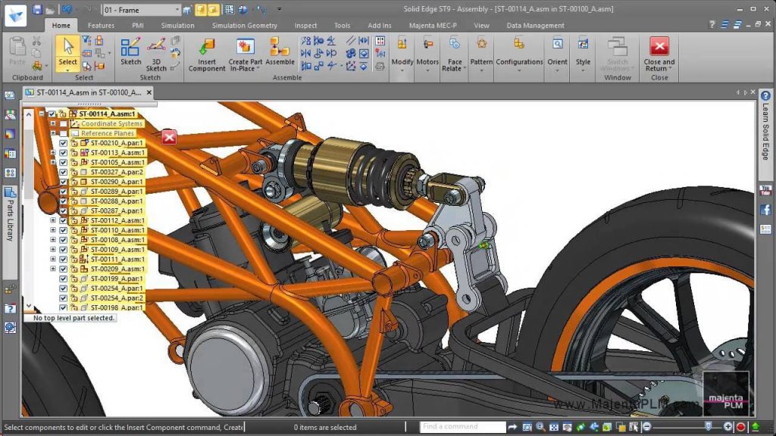
Task: Open the frame selection dropdown showing 01 - Frame
Action: tap(178, 10)
